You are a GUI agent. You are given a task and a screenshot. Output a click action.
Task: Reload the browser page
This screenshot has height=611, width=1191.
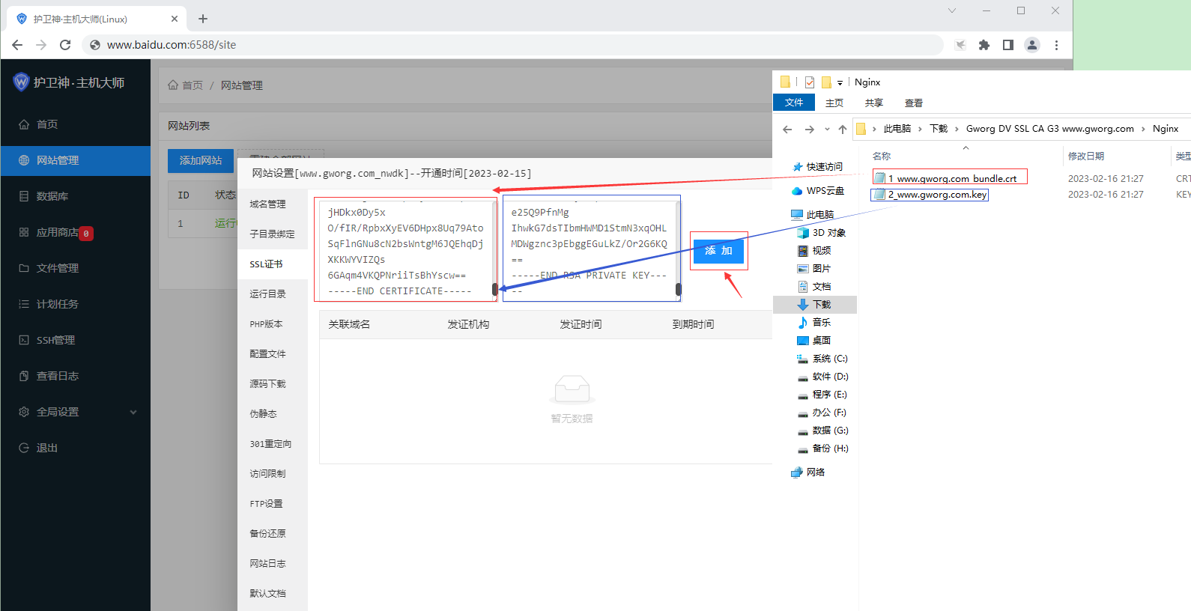(65, 45)
